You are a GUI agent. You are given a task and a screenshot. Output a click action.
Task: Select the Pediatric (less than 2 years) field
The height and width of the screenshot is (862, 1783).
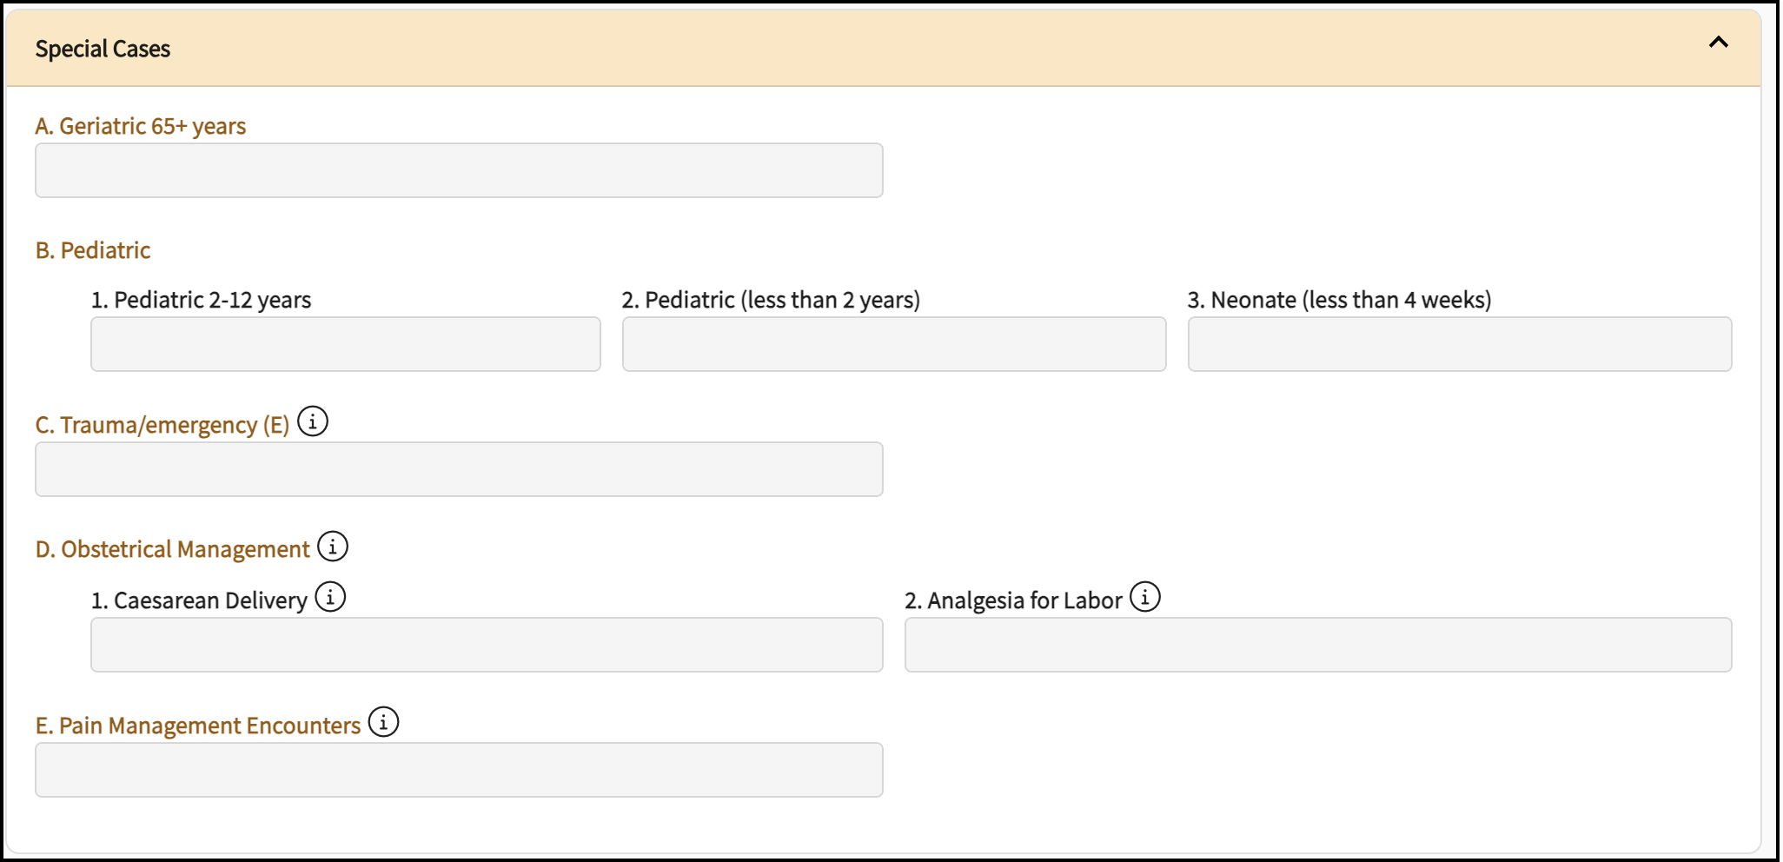pos(893,344)
